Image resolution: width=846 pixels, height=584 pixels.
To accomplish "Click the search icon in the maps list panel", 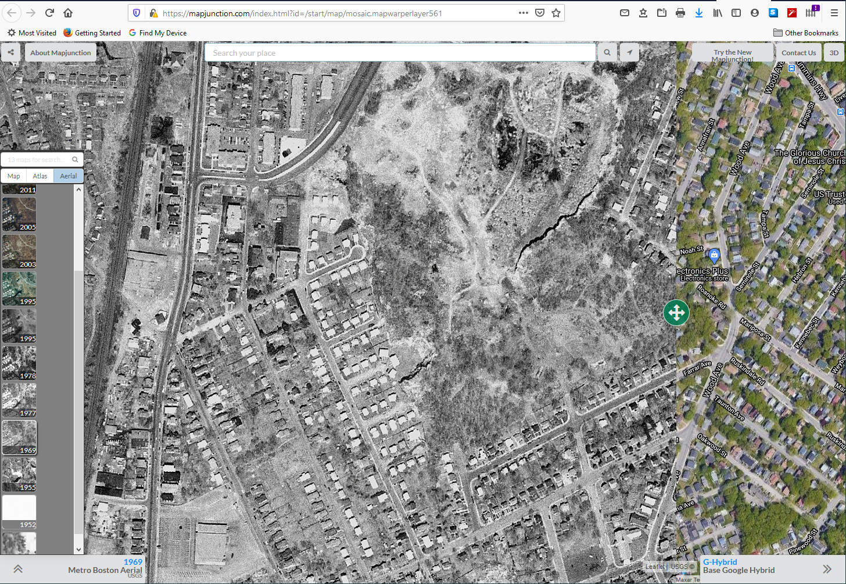I will (x=75, y=159).
